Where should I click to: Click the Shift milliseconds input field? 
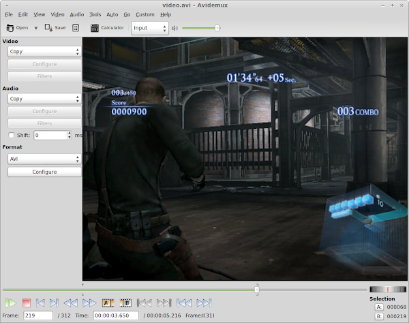(x=50, y=136)
